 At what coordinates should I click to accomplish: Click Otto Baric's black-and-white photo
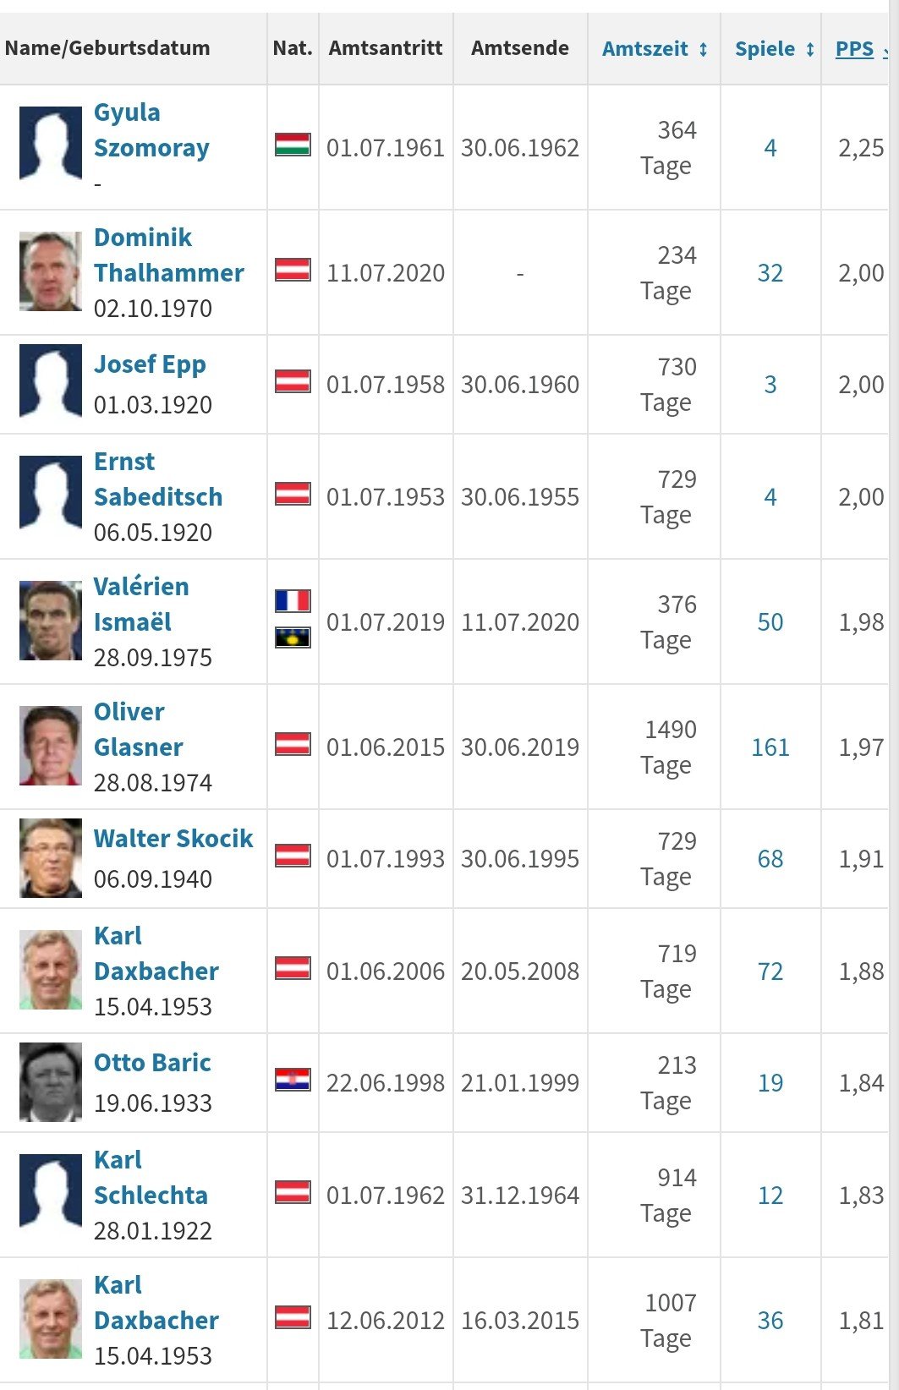pos(51,1081)
